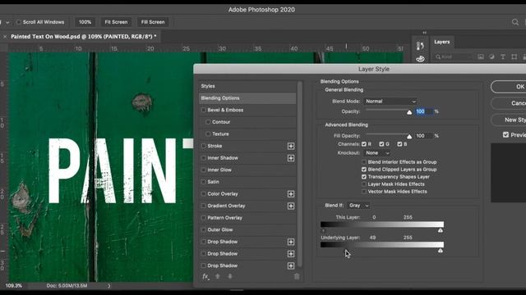This screenshot has height=295, width=526.
Task: Click the Opacity slider handle
Action: 409,112
